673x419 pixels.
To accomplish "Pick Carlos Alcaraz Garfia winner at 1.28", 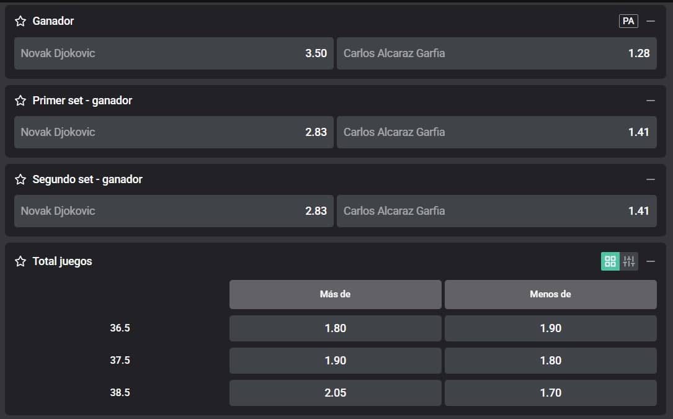I will (496, 53).
